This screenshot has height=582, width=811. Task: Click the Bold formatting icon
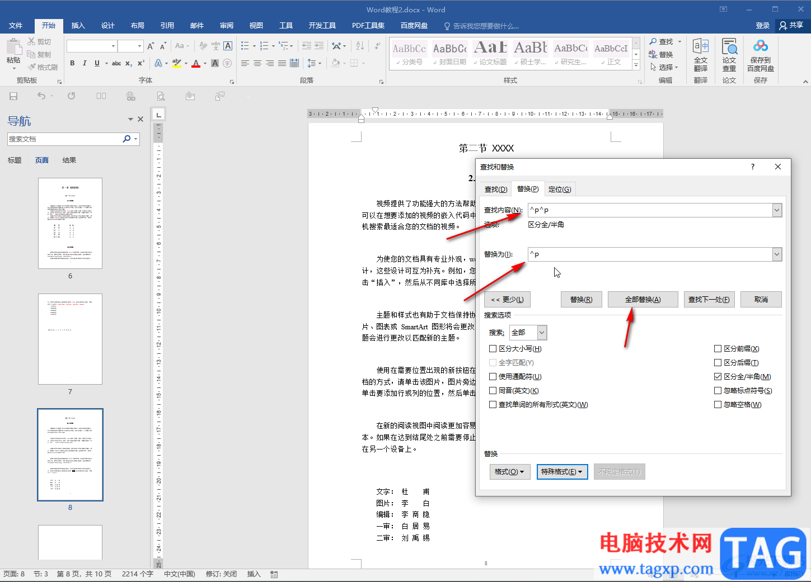pos(72,63)
